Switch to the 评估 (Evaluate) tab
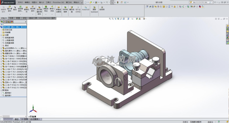Screen dimensions: 229x123 click(25, 18)
